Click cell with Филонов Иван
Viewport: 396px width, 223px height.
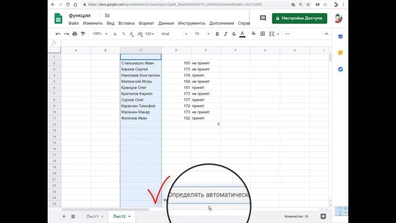140,118
